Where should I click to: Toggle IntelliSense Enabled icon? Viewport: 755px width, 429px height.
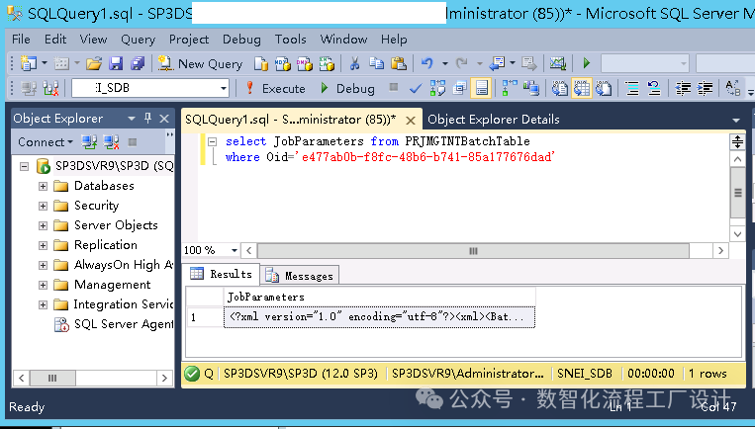point(481,89)
